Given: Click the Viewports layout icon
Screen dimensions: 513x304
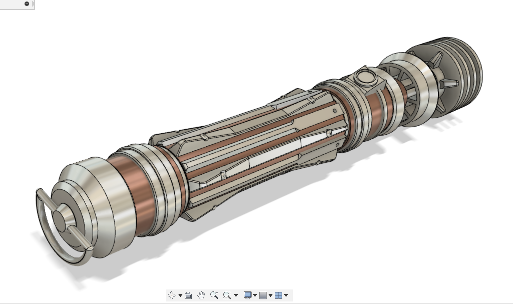Looking at the screenshot, I should (279, 295).
